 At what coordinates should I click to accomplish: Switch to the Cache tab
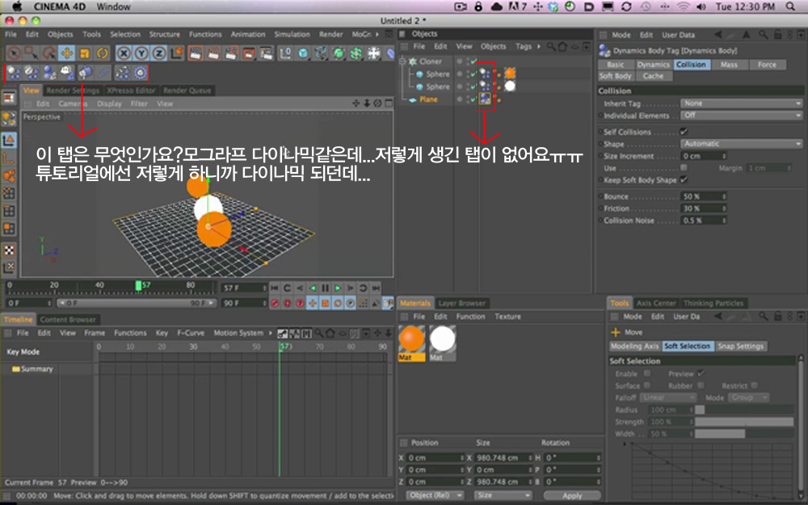[653, 76]
